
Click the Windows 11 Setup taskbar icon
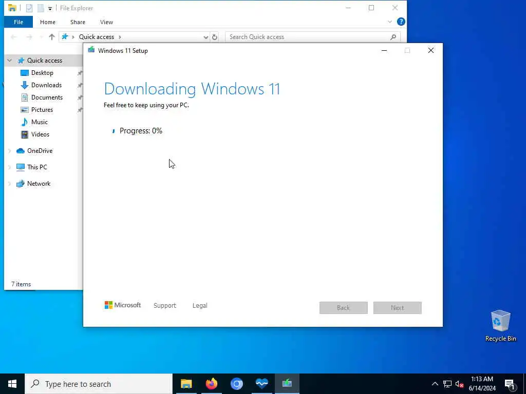pos(287,384)
